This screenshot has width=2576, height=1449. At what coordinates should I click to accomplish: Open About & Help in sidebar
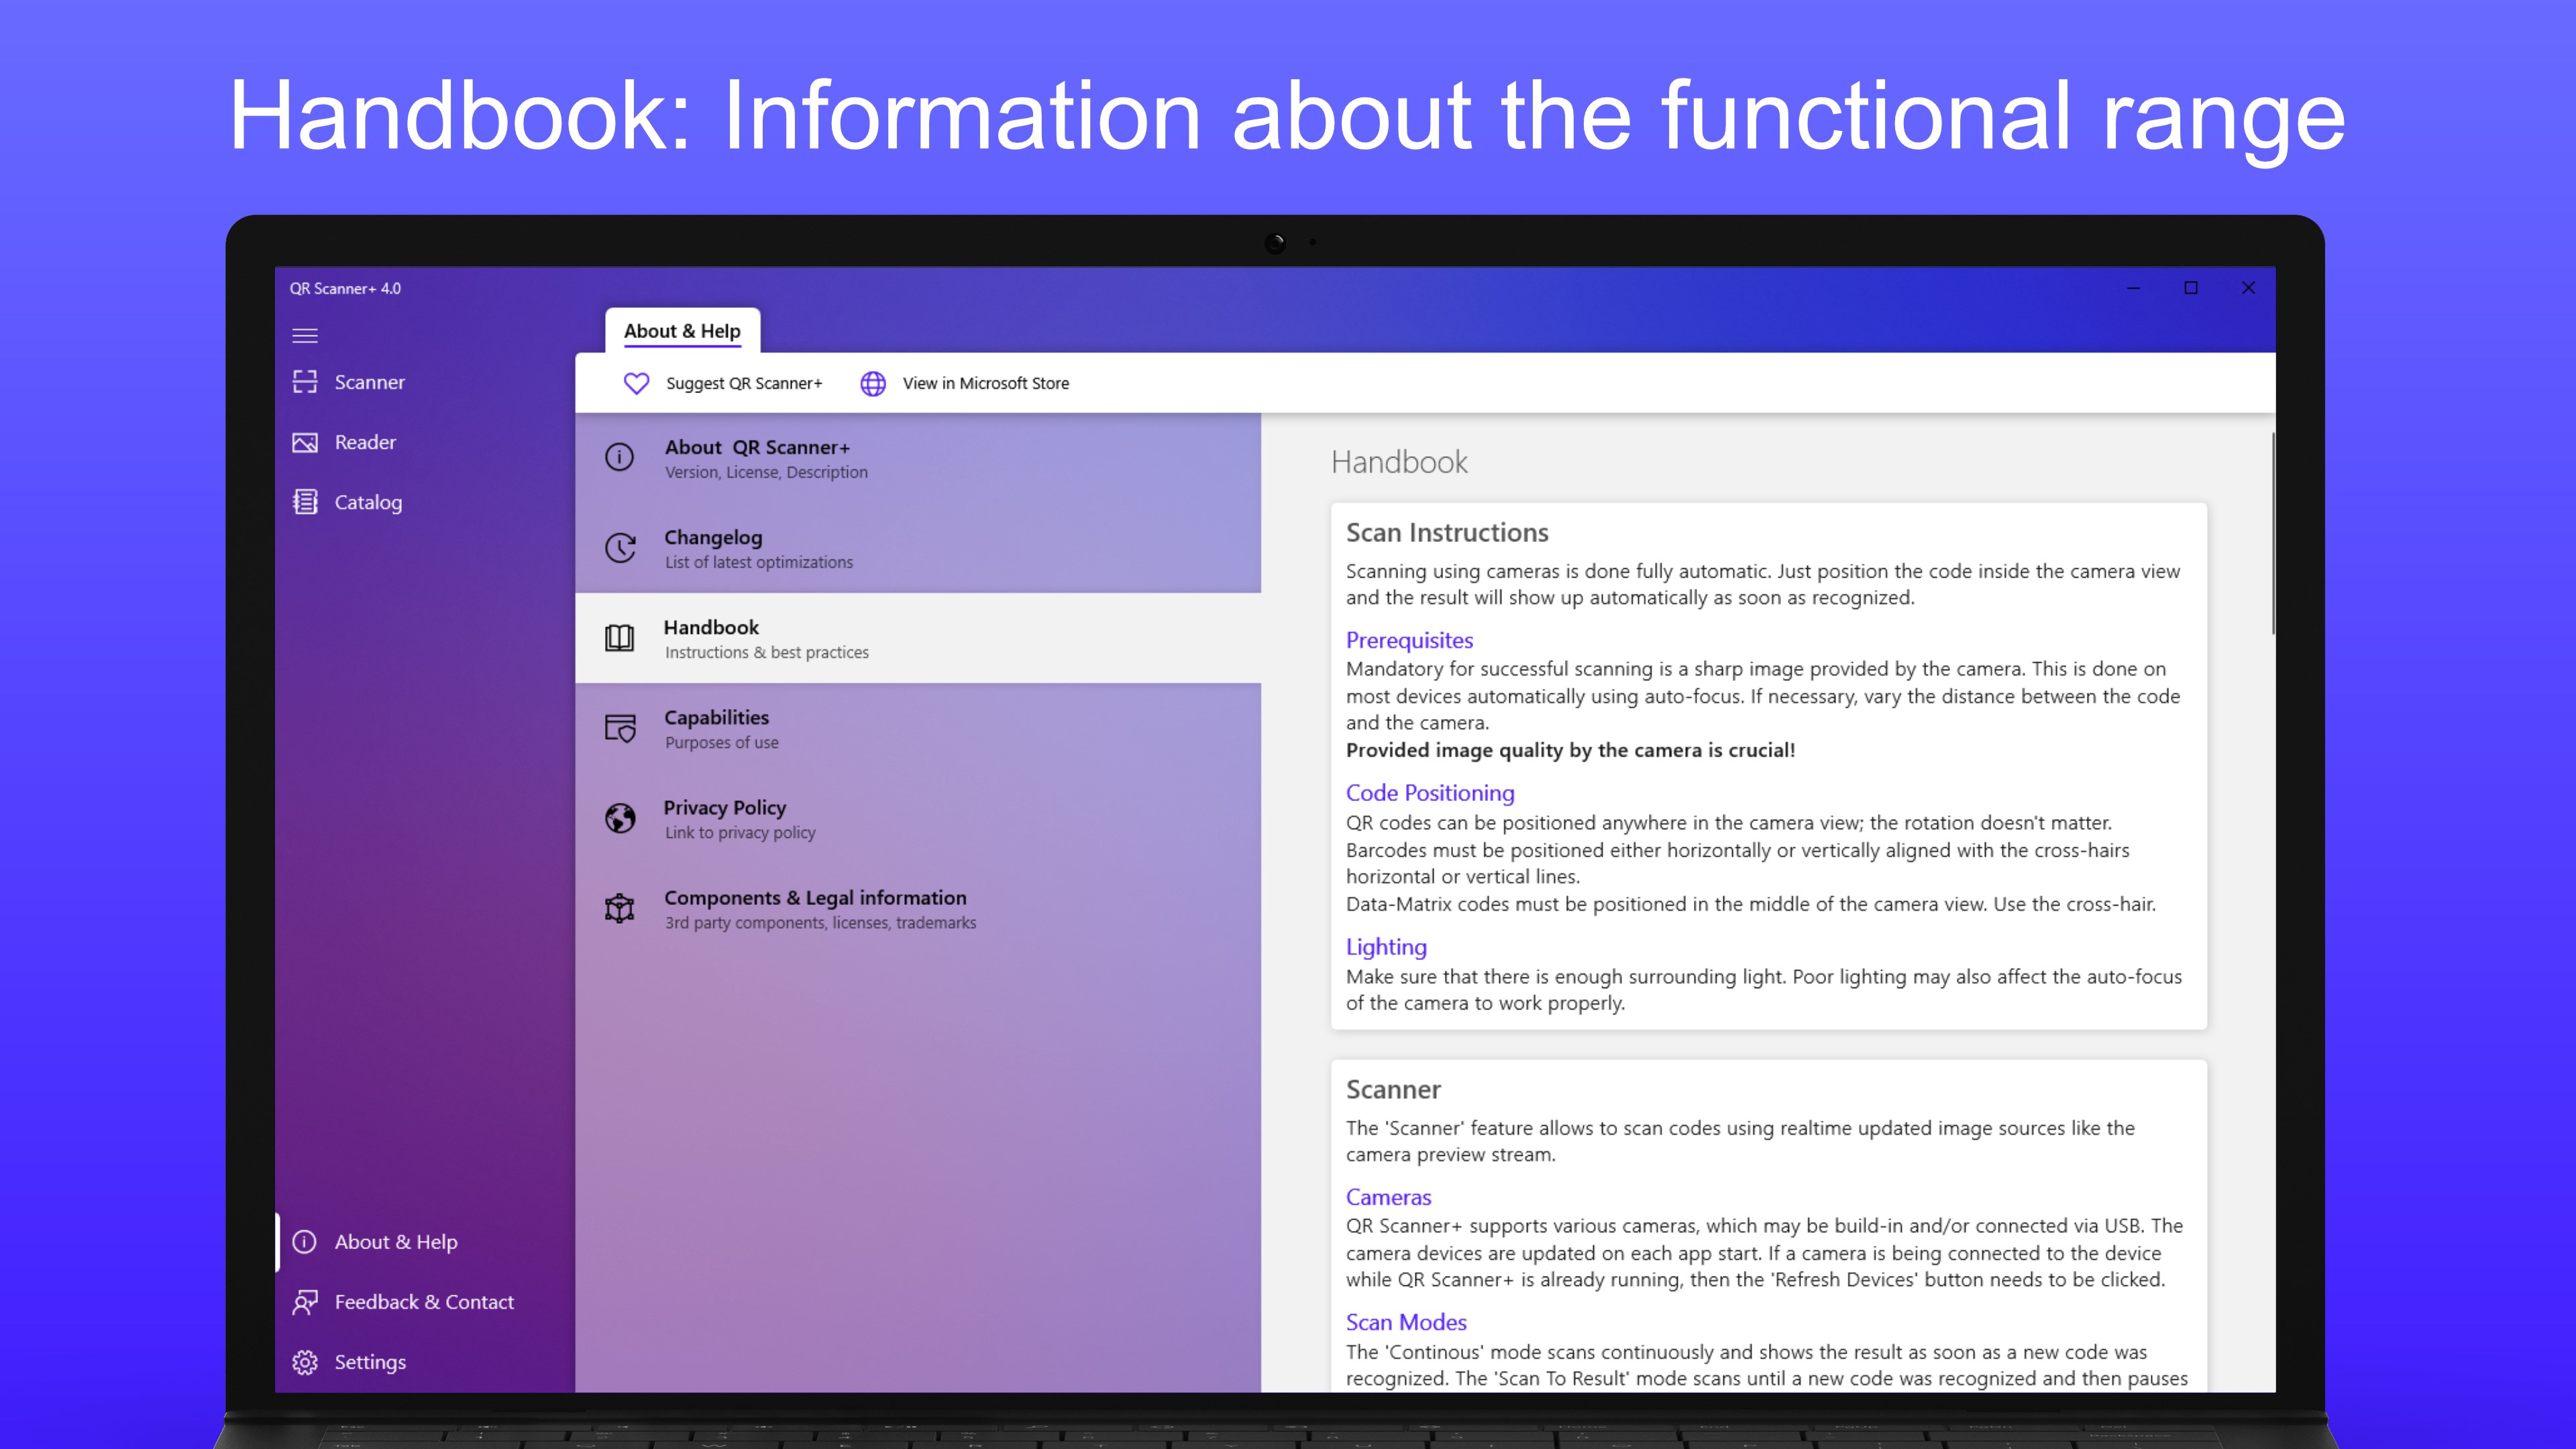click(x=395, y=1242)
